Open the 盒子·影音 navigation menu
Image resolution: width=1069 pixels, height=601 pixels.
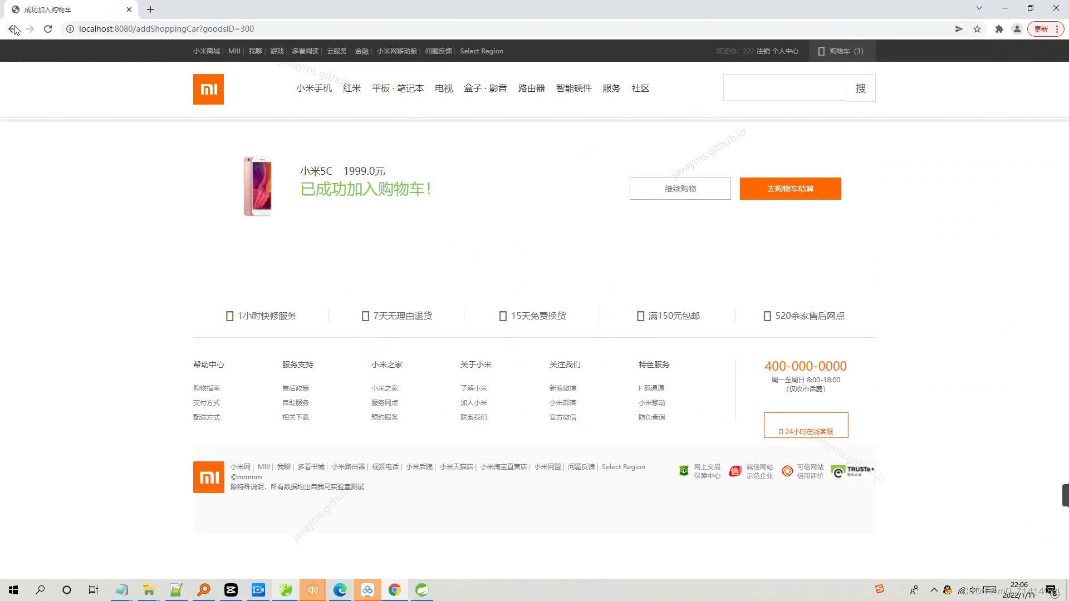click(x=485, y=88)
